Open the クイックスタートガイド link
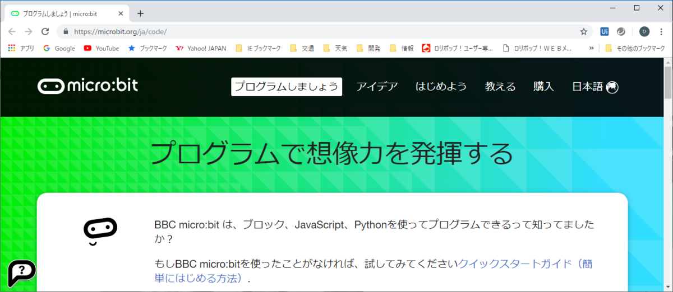 click(526, 264)
